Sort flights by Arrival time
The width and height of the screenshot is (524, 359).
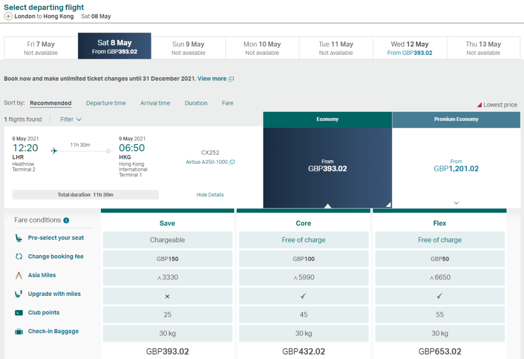pyautogui.click(x=155, y=103)
